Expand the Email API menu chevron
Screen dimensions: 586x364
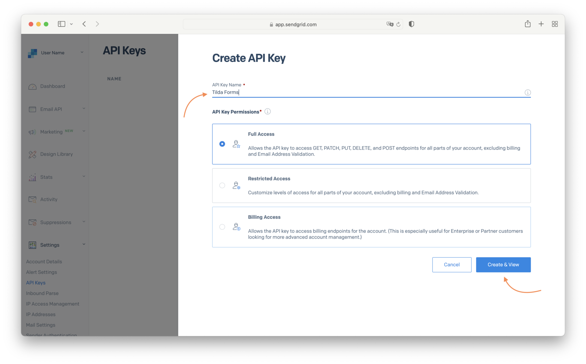click(84, 109)
